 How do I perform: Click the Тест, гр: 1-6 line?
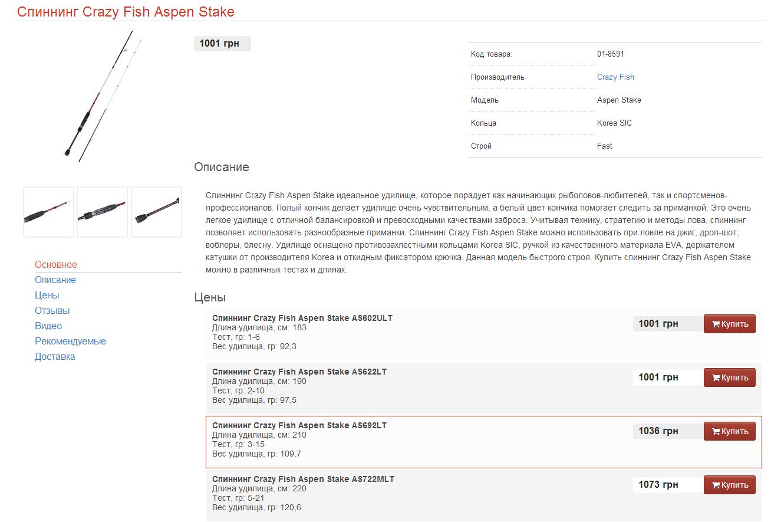click(236, 337)
